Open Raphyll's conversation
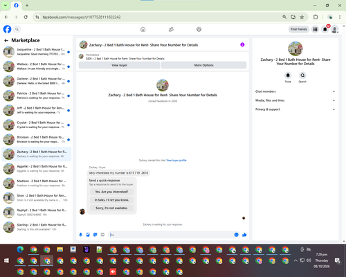The width and height of the screenshot is (346, 277). click(37, 213)
